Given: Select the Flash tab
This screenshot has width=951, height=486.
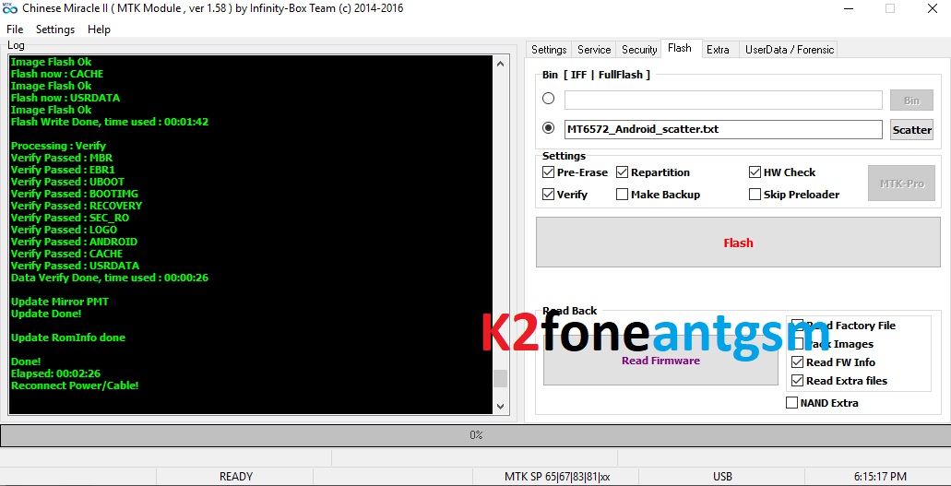Looking at the screenshot, I should click(x=679, y=49).
